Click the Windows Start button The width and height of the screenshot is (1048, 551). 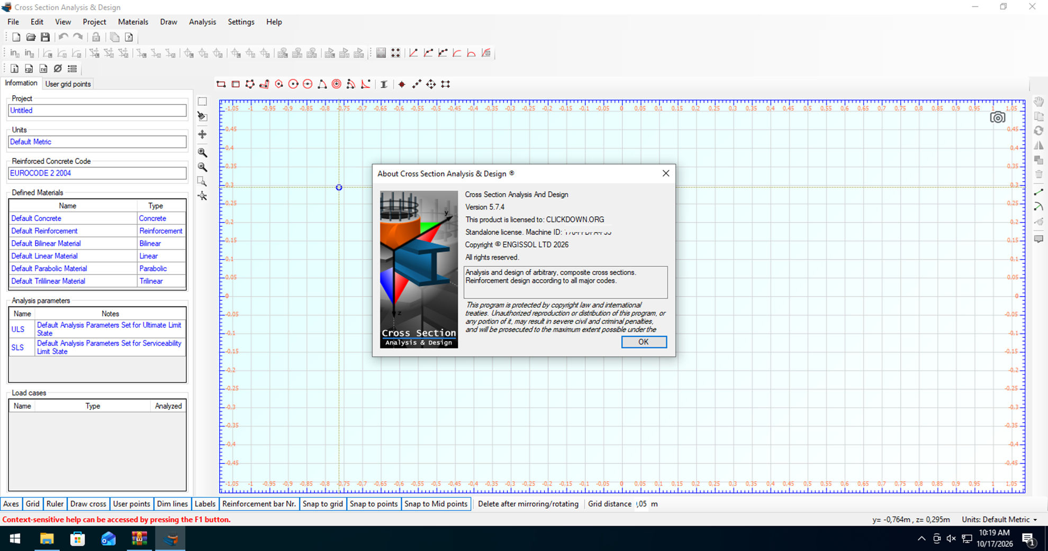(x=15, y=538)
